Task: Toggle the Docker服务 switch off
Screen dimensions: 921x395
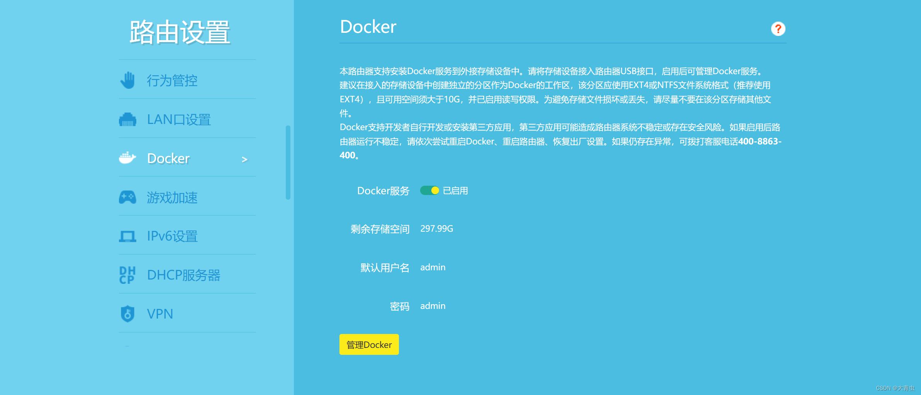Action: click(429, 190)
